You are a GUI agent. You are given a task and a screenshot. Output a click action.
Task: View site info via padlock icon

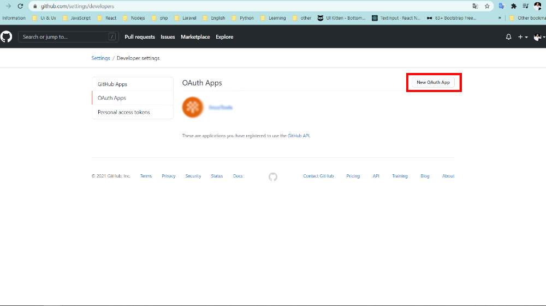pos(35,6)
